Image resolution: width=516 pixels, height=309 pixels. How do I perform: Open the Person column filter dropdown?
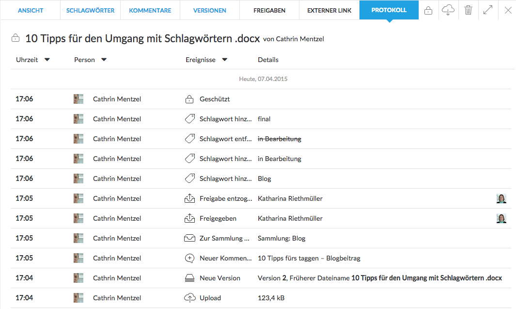[x=104, y=60]
